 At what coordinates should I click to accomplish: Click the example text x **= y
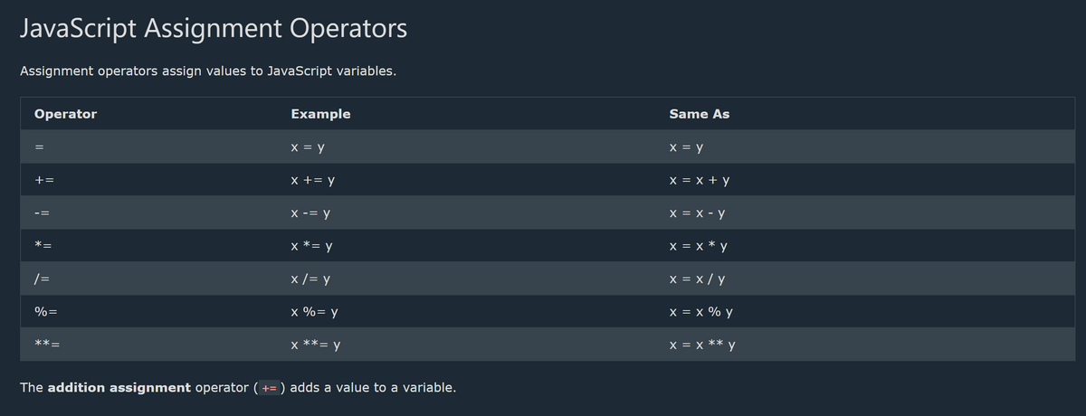(x=315, y=345)
